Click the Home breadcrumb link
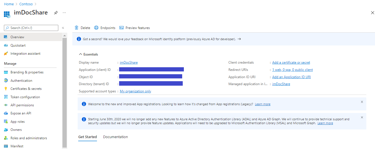 click(x=9, y=4)
